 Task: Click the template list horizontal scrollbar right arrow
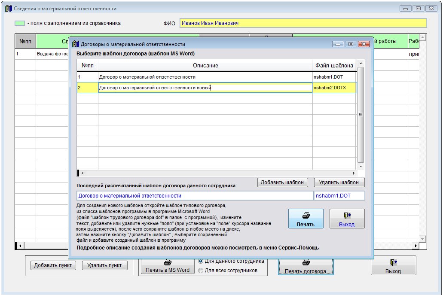[x=354, y=173]
